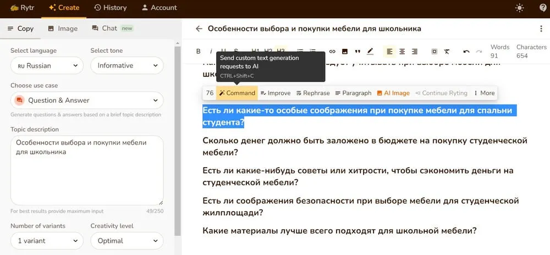
Task: Undo the last edit
Action: pos(466,52)
